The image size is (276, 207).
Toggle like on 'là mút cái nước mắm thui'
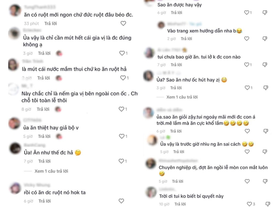coord(123,78)
